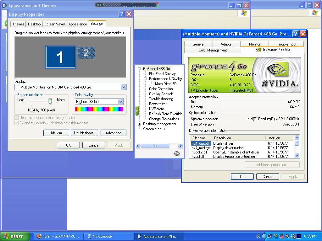Open the Start menu
This screenshot has width=322, height=241.
[15, 236]
